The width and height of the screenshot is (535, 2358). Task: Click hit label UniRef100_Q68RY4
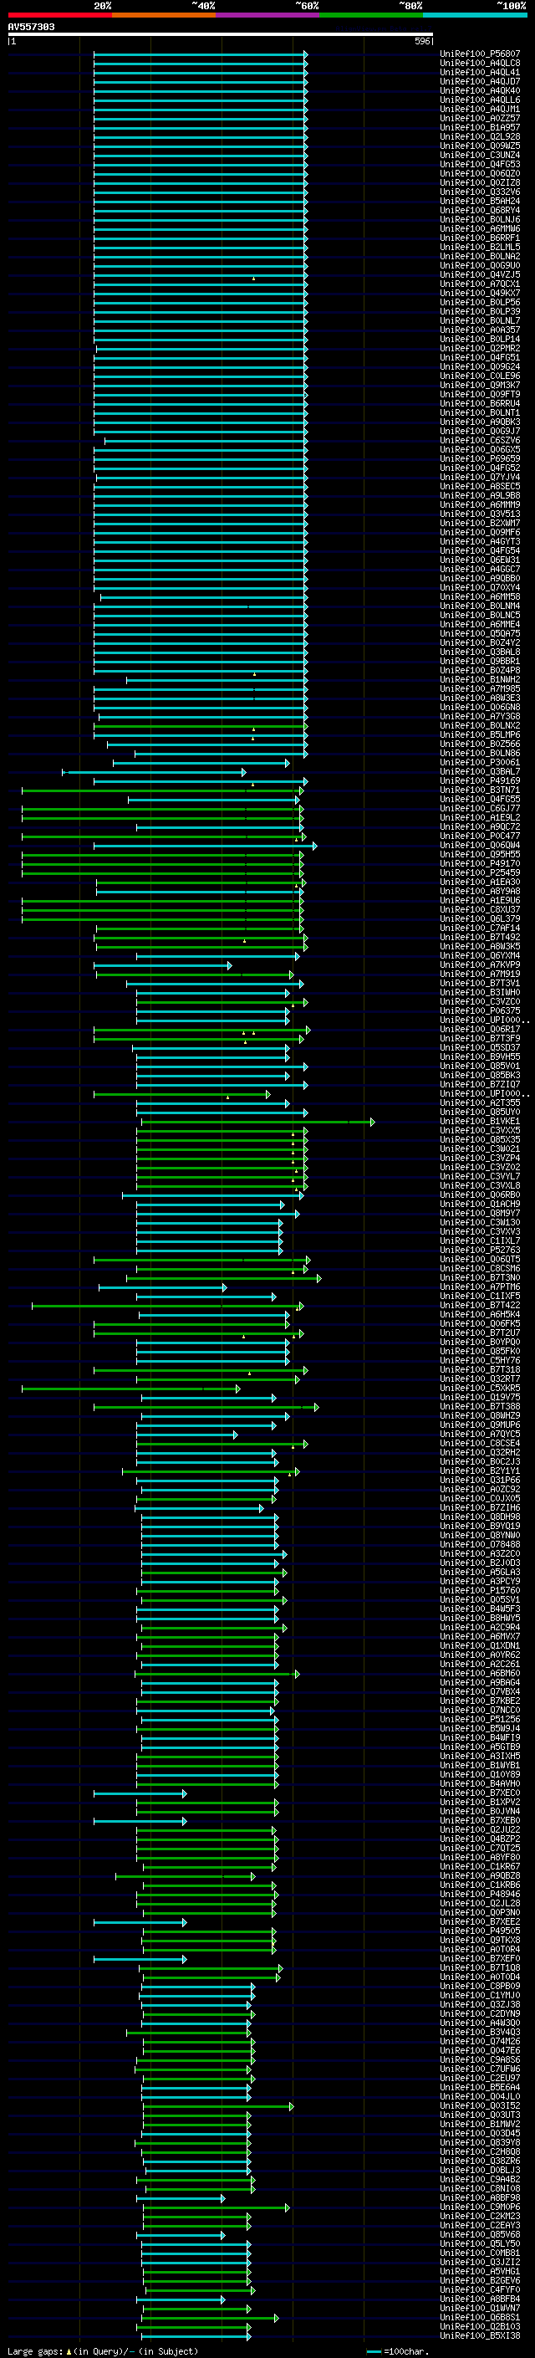pyautogui.click(x=480, y=211)
